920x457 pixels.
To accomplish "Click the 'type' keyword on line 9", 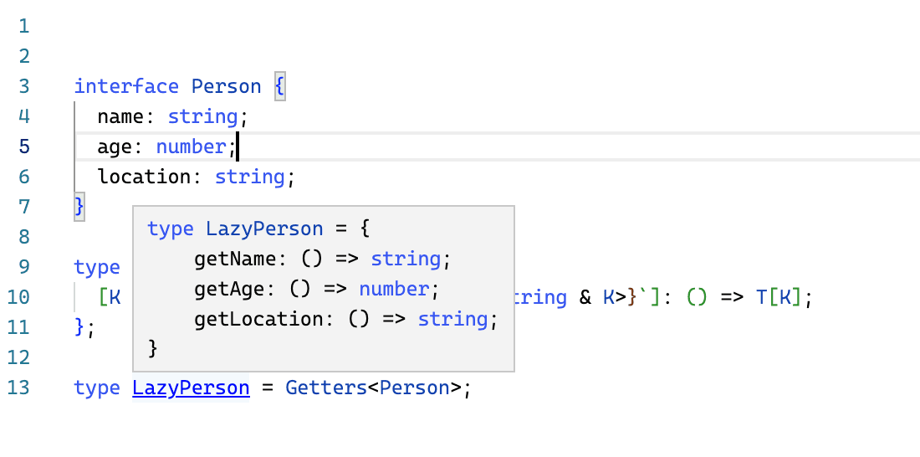I will tap(97, 267).
